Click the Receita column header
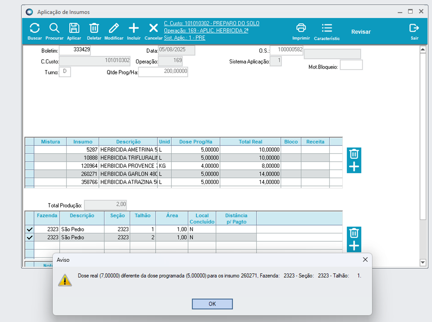432x322 pixels. click(x=315, y=142)
